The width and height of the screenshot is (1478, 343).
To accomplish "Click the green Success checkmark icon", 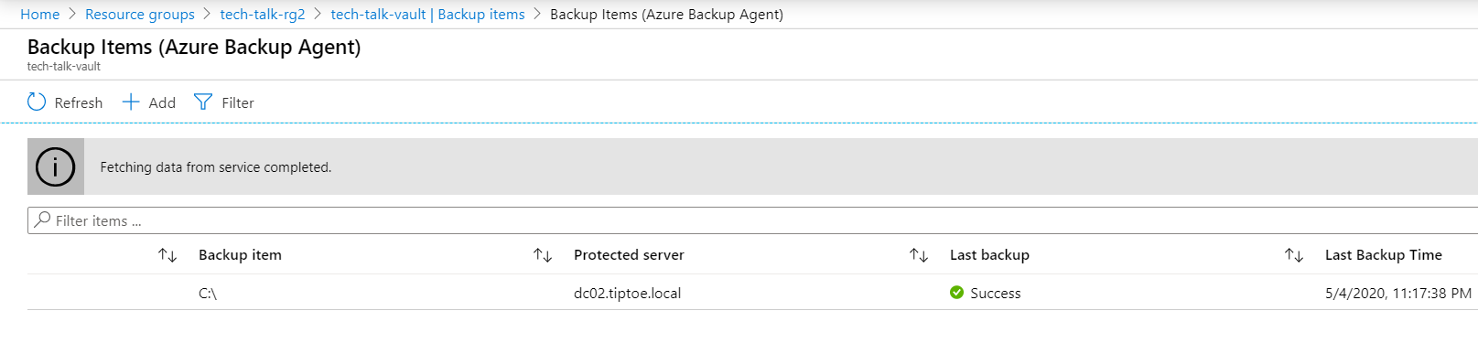I will pyautogui.click(x=956, y=293).
